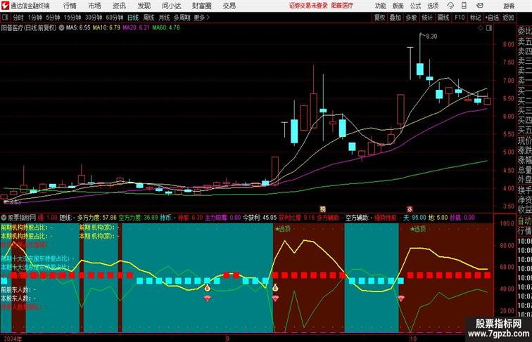Click the 多股 button
532x342 pixels.
411,18
